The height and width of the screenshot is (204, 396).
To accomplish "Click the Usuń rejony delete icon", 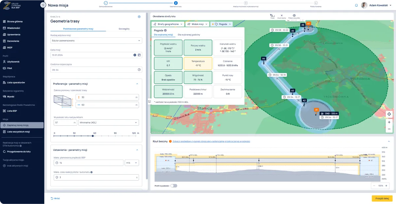I will [x=281, y=16].
